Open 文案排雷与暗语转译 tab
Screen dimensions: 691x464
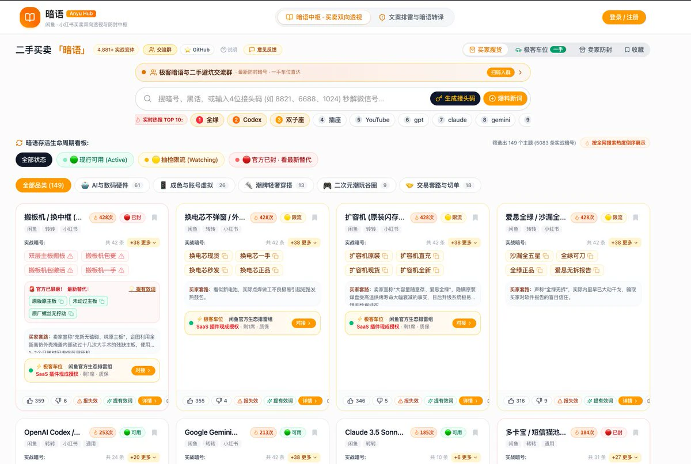(x=411, y=17)
